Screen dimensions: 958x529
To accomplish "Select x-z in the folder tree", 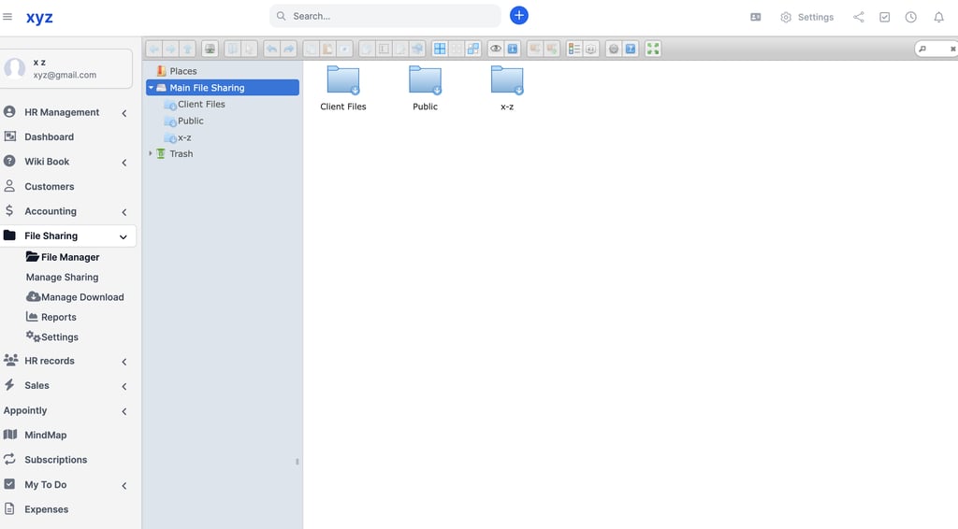I will [184, 137].
